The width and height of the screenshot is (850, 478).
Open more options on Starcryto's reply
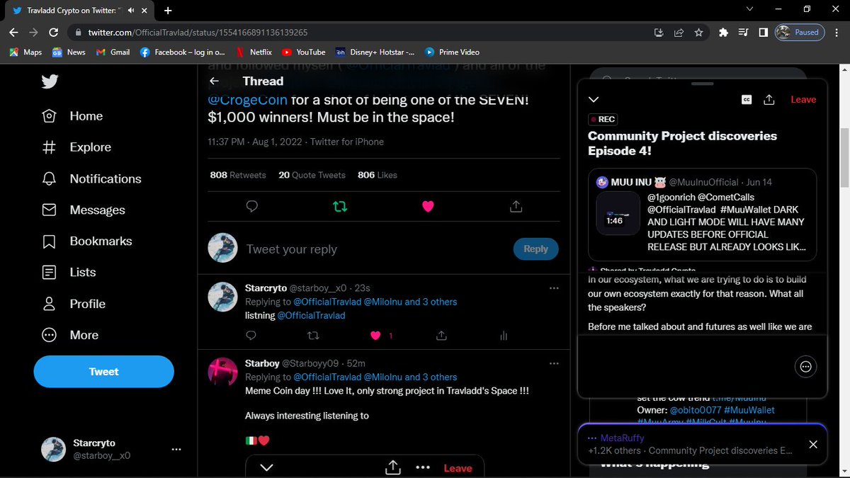(x=554, y=288)
